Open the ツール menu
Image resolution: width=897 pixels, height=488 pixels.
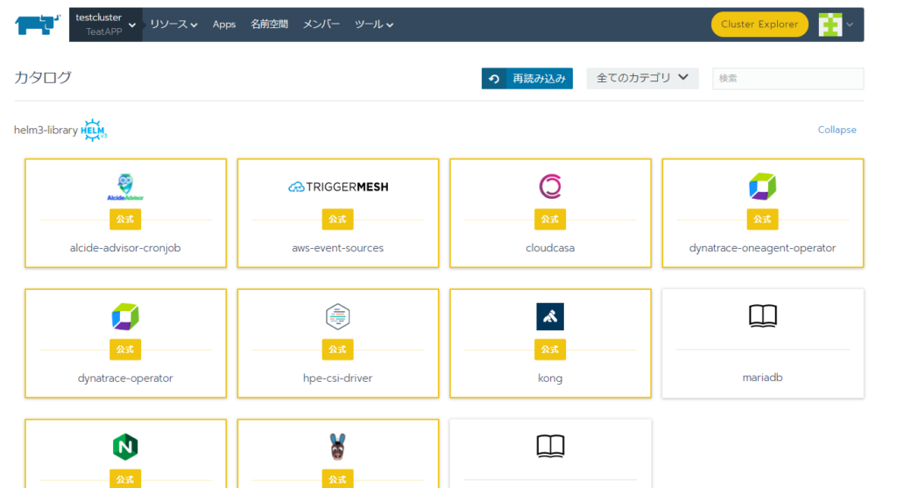pos(374,25)
